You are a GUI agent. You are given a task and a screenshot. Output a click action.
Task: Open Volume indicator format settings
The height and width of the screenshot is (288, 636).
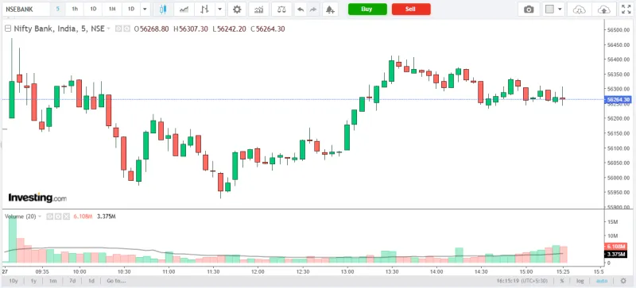(x=58, y=217)
